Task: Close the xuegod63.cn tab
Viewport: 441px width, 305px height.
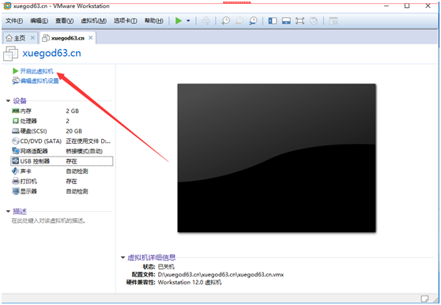Action: point(91,38)
